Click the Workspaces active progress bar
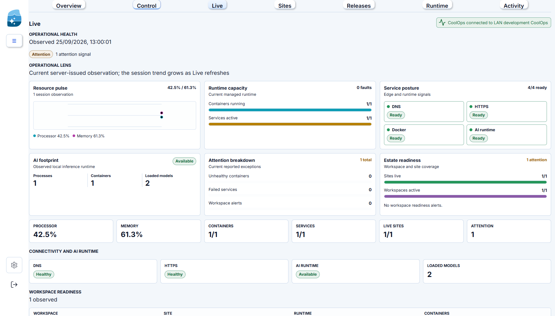The height and width of the screenshot is (316, 555). [x=465, y=196]
